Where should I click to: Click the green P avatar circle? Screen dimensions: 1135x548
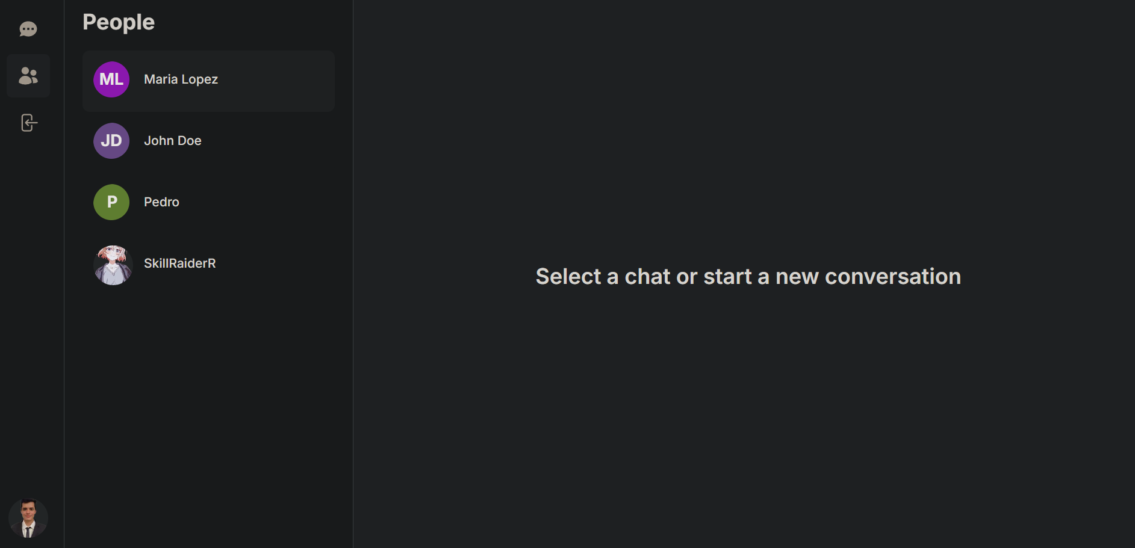click(x=111, y=202)
